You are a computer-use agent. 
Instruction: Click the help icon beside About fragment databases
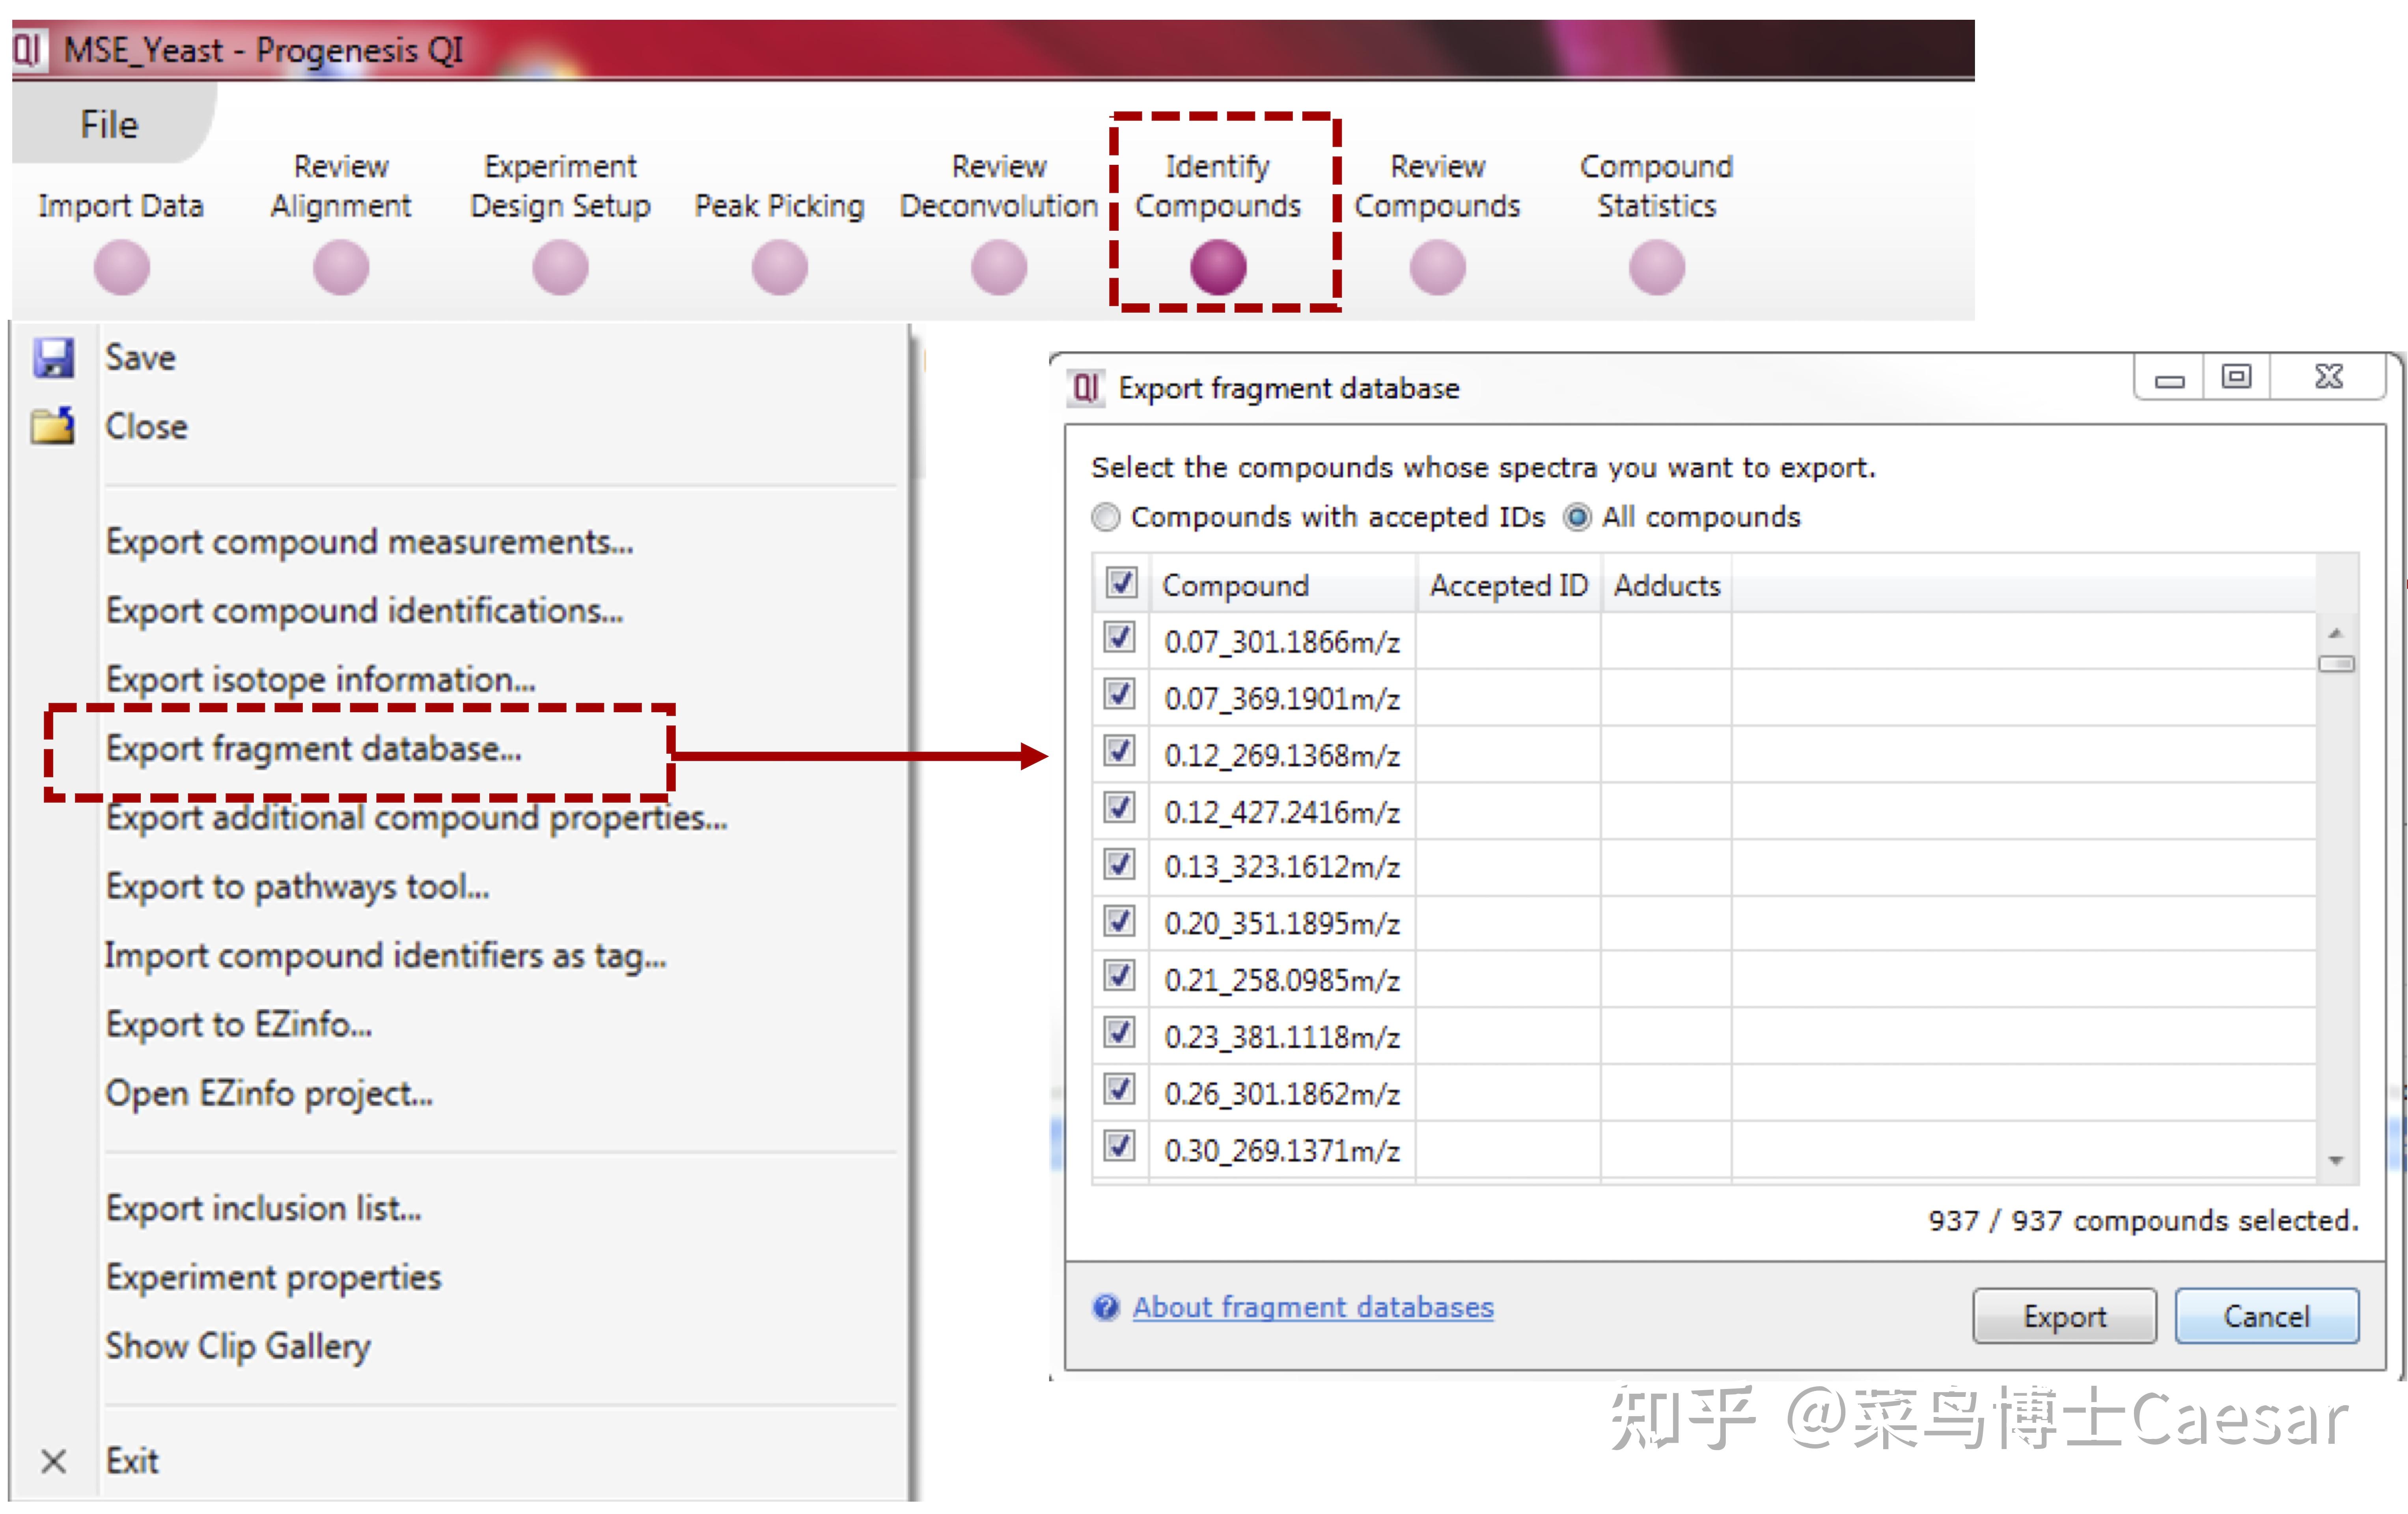[1106, 1307]
